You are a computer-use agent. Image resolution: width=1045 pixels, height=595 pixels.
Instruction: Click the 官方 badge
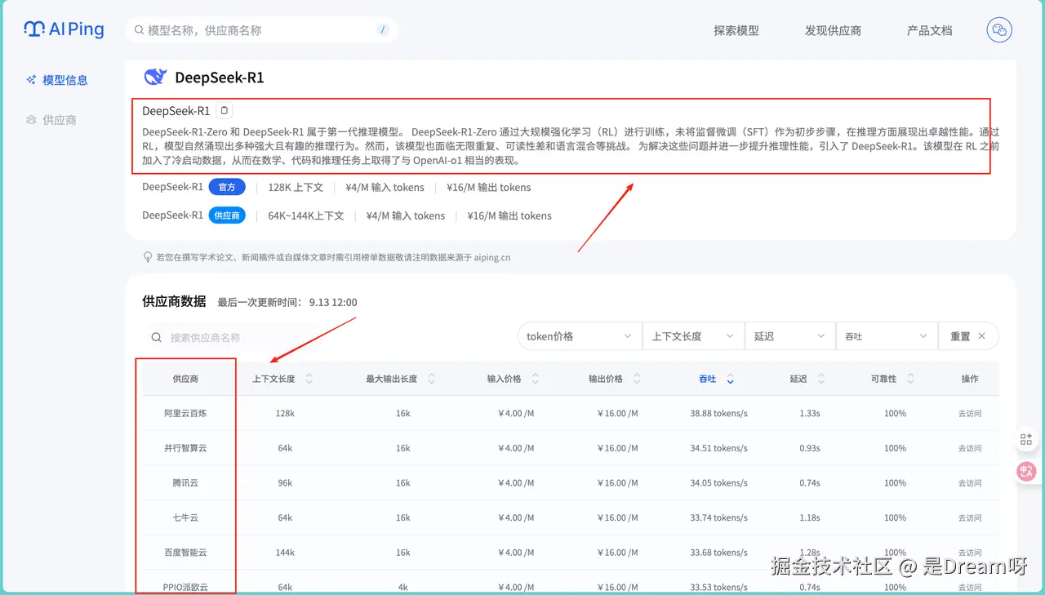227,187
